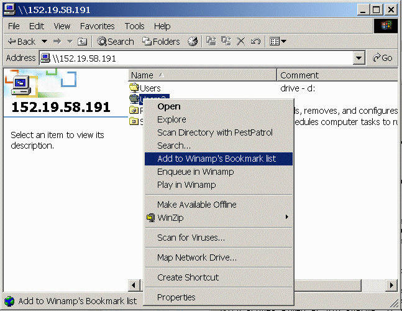
Task: Close the 152.19.58.191 window
Action: coord(391,10)
